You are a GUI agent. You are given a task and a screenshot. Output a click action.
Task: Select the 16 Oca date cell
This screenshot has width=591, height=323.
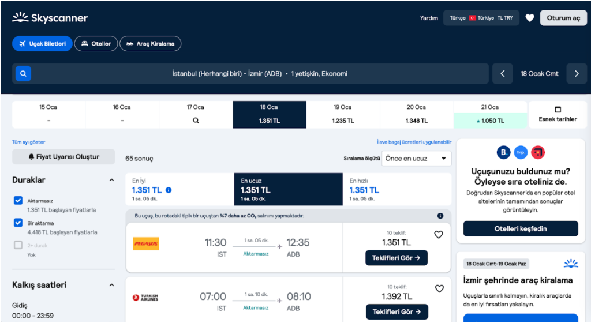tap(122, 114)
